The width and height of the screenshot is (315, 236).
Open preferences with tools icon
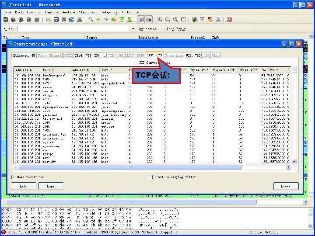tap(218, 20)
